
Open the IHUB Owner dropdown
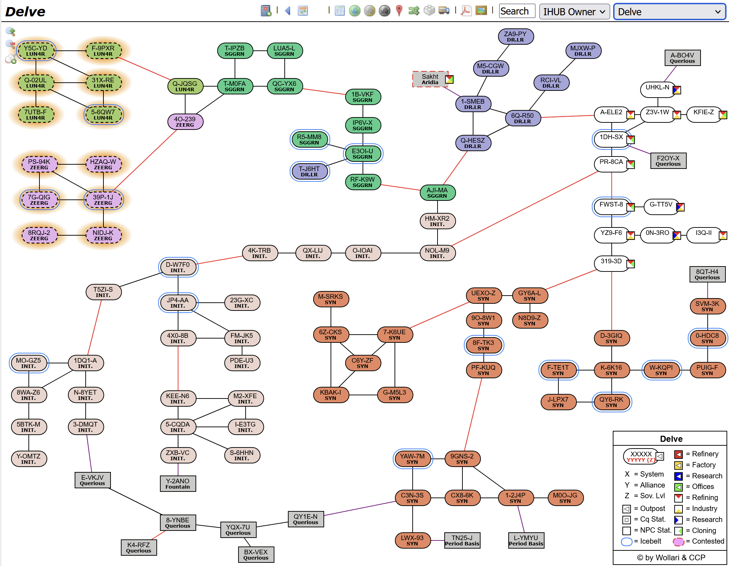click(x=574, y=12)
